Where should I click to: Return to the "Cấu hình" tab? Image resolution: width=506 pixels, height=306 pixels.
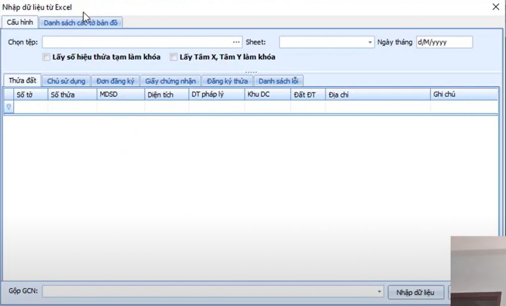(19, 22)
